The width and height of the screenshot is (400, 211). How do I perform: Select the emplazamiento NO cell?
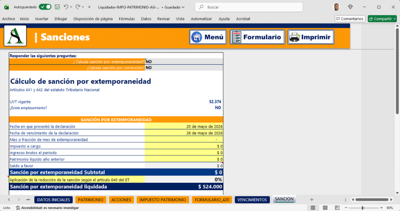point(218,108)
